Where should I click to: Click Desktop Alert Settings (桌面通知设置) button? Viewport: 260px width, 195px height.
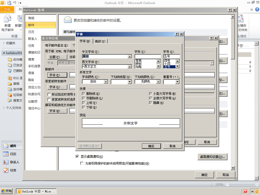coord(213,157)
